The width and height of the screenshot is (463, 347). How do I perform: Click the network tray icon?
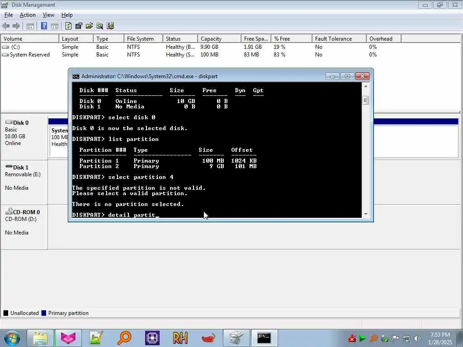pos(406,338)
